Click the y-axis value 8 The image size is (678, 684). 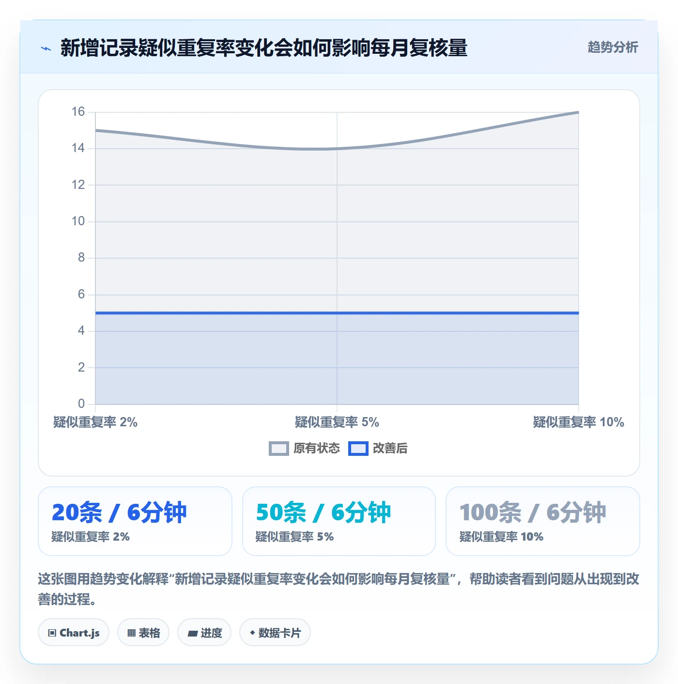click(81, 258)
